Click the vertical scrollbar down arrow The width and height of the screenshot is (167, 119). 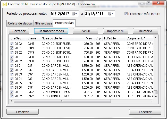click(x=156, y=97)
